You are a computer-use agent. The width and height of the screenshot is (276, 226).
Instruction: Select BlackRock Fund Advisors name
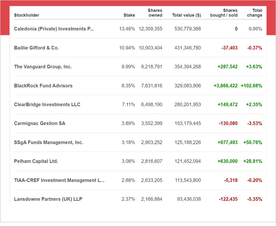[x=43, y=86]
